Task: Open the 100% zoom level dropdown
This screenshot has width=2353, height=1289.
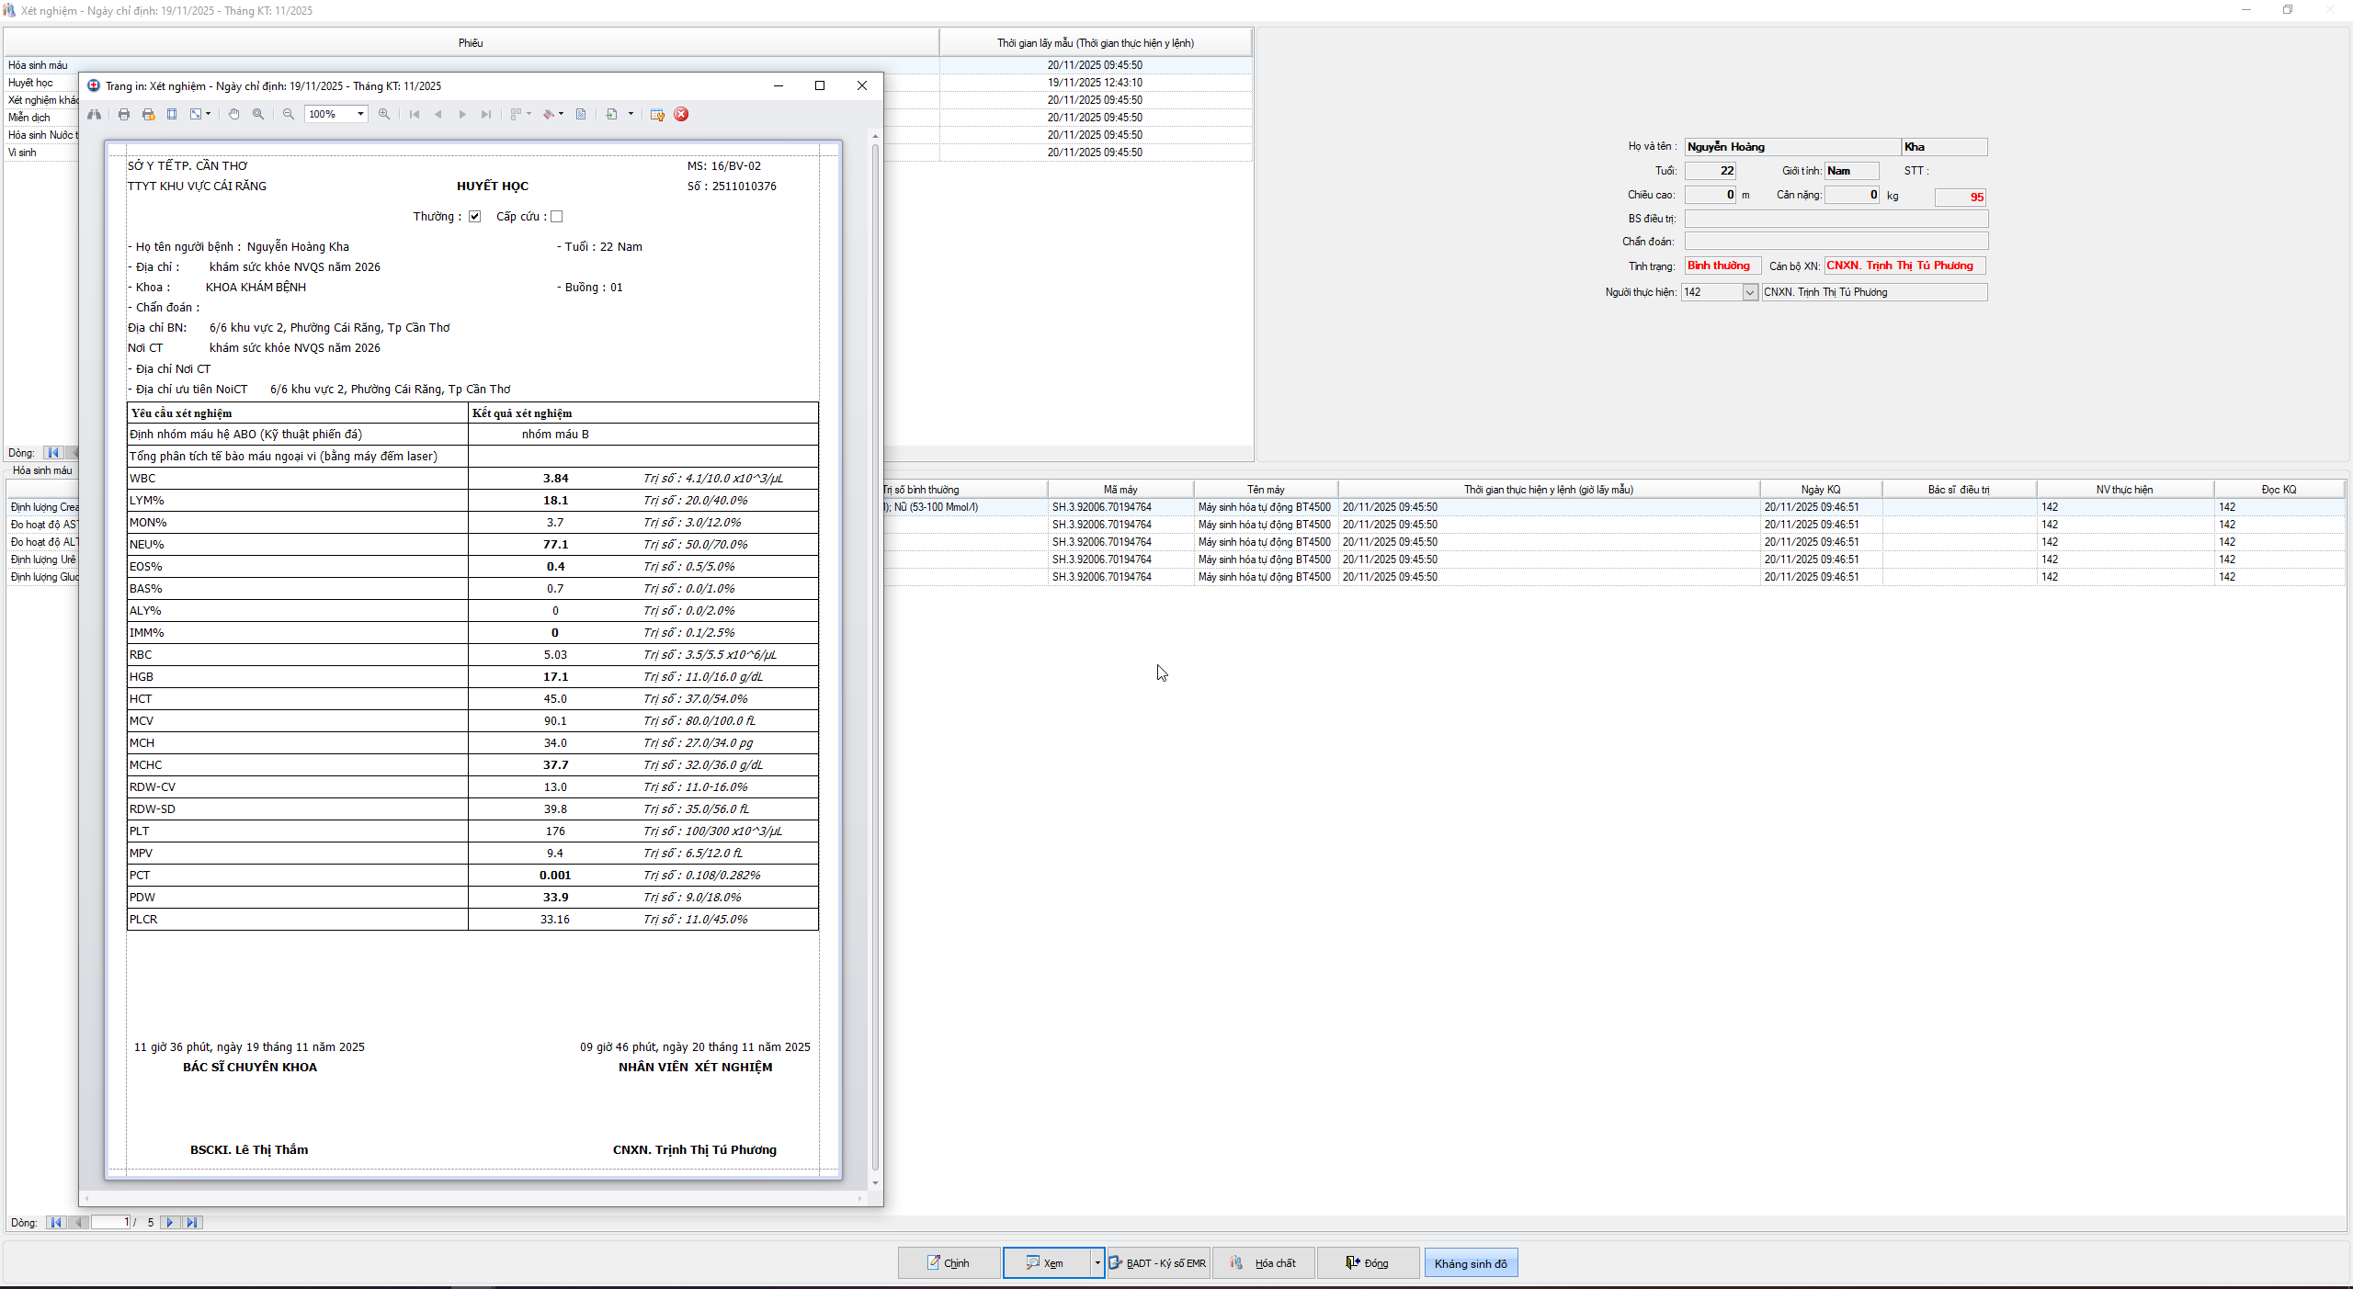Action: [360, 114]
